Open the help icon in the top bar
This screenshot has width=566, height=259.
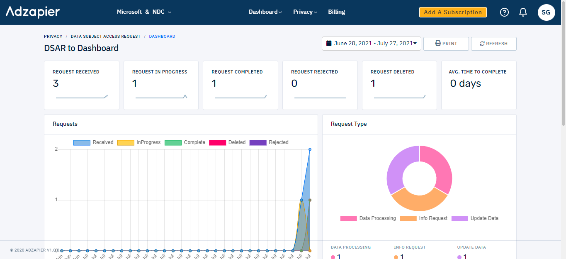coord(504,12)
